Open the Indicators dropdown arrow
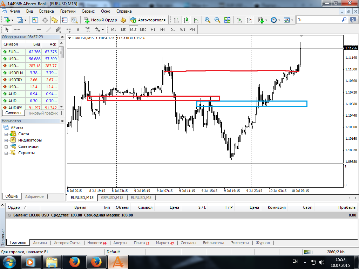Screen dimensions: 359x269 pos(266,20)
